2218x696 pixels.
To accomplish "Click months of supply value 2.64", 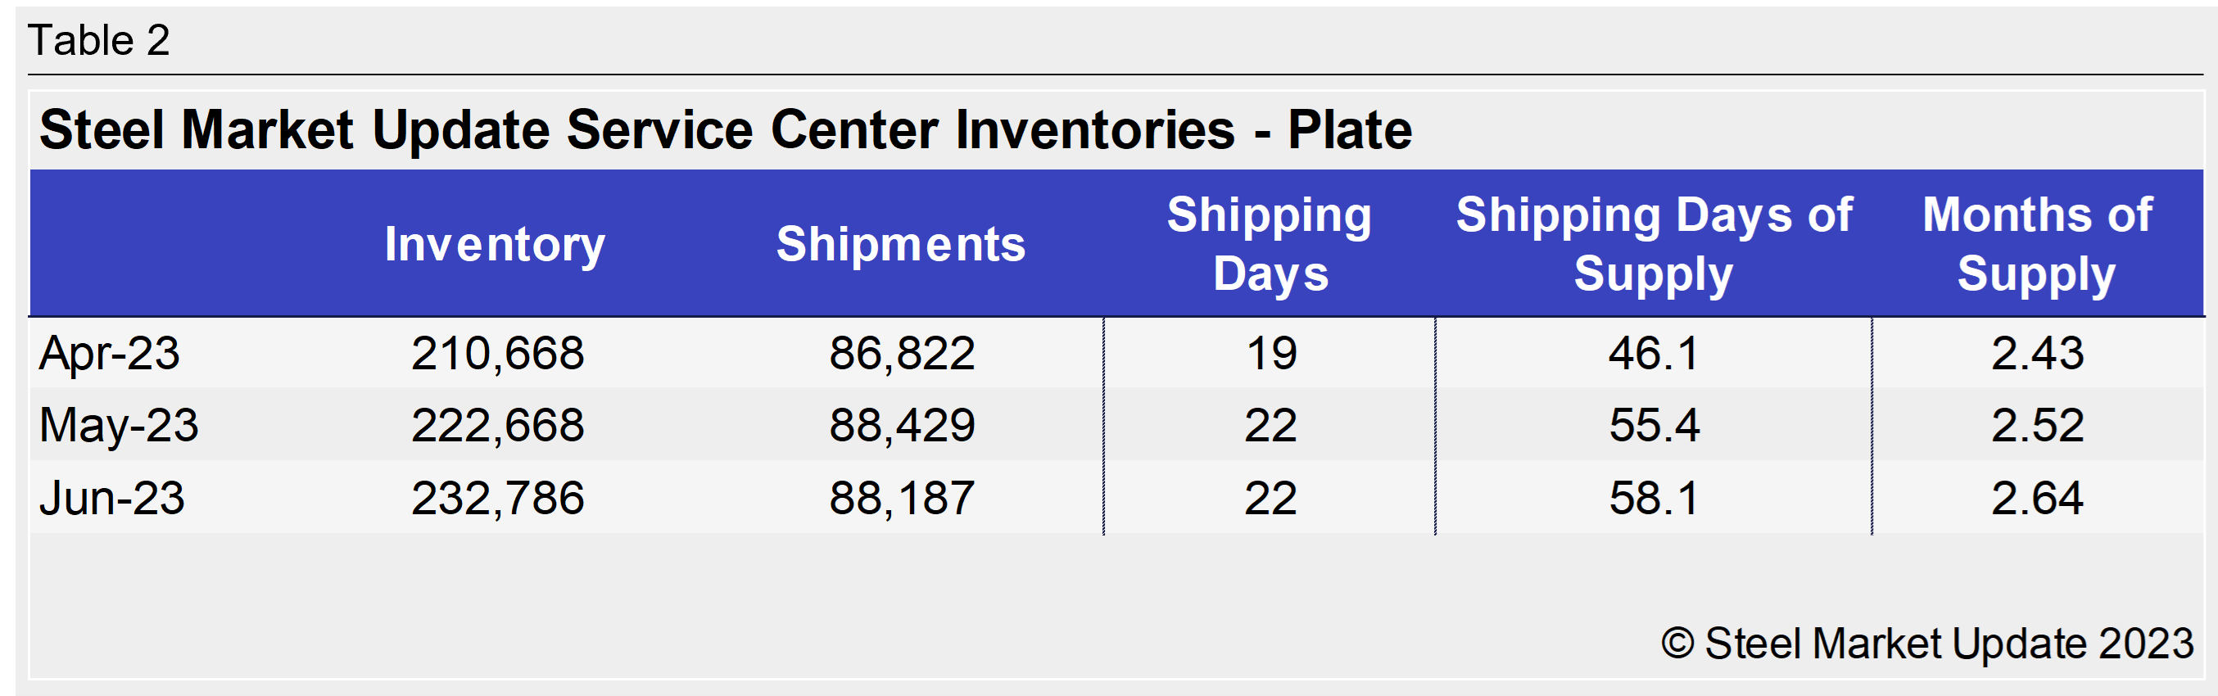I will [2037, 498].
